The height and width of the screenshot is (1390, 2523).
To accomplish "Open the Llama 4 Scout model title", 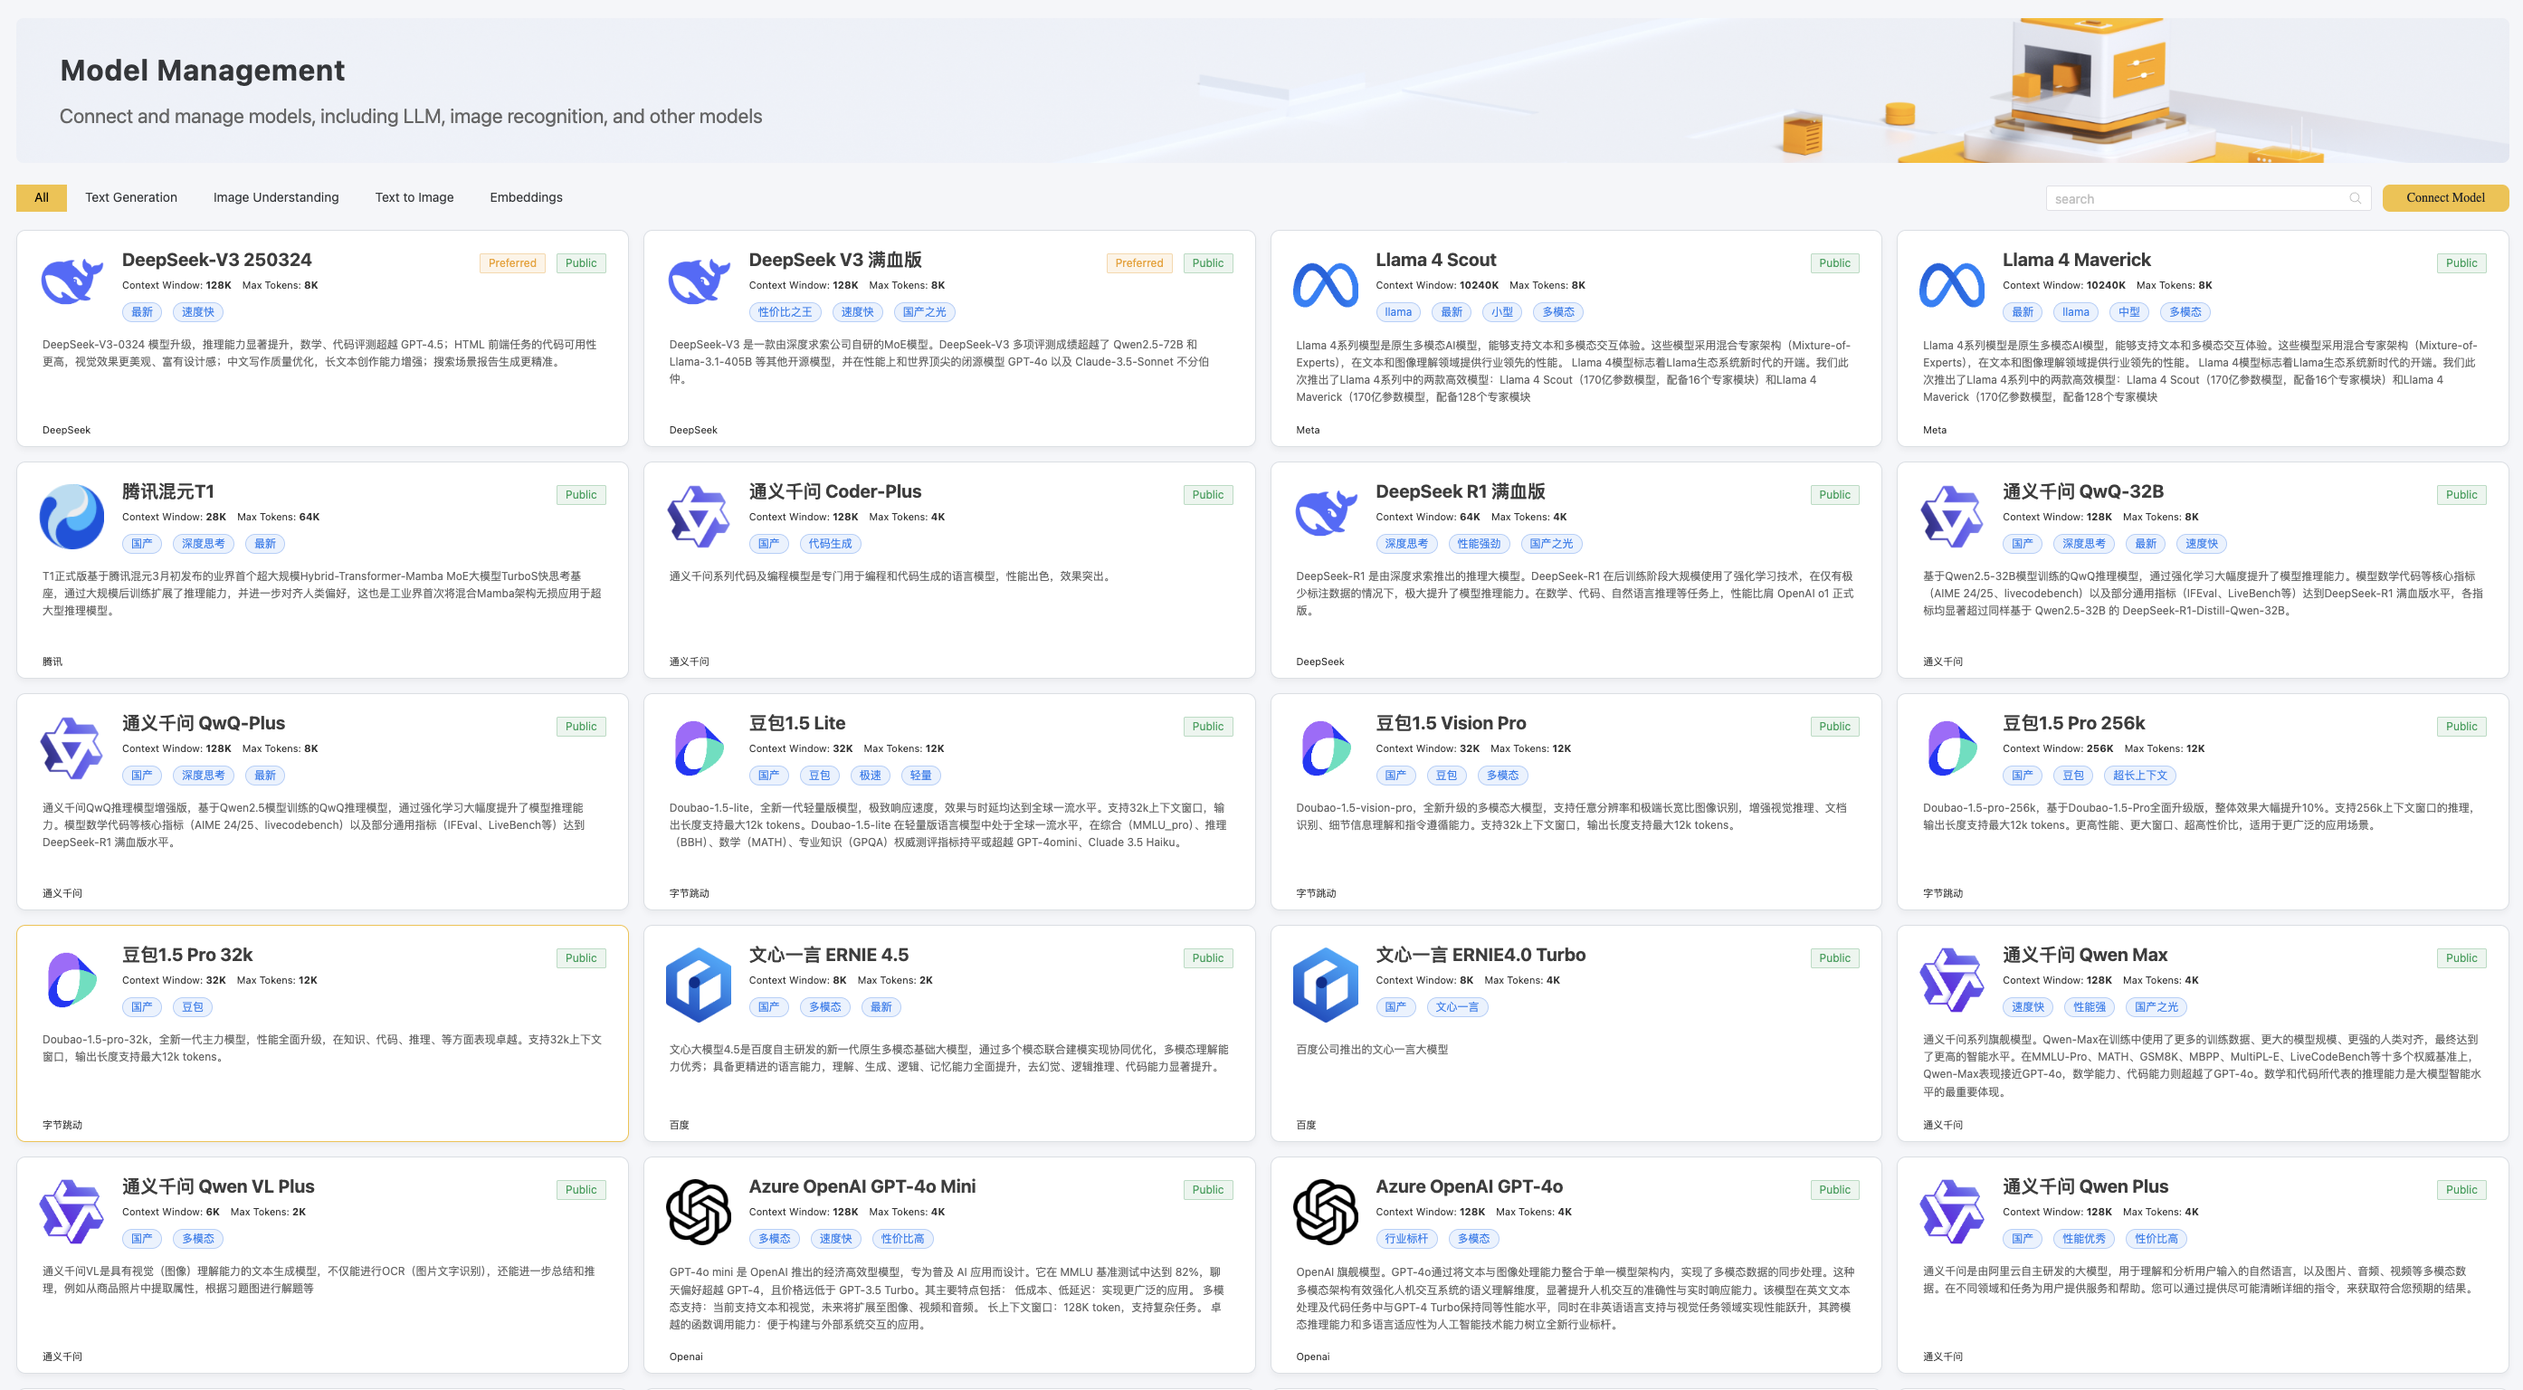I will 1436,260.
